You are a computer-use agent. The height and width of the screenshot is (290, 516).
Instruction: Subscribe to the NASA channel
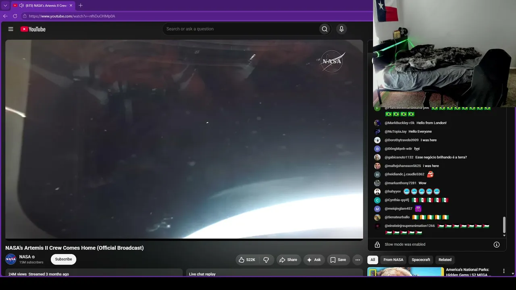[63, 259]
